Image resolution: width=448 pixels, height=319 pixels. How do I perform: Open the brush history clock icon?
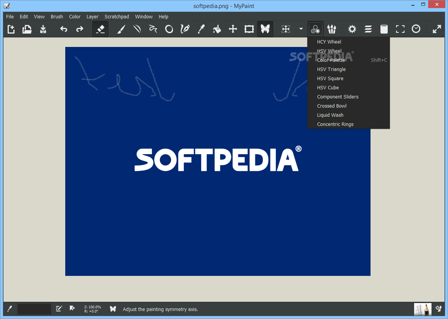(x=416, y=29)
